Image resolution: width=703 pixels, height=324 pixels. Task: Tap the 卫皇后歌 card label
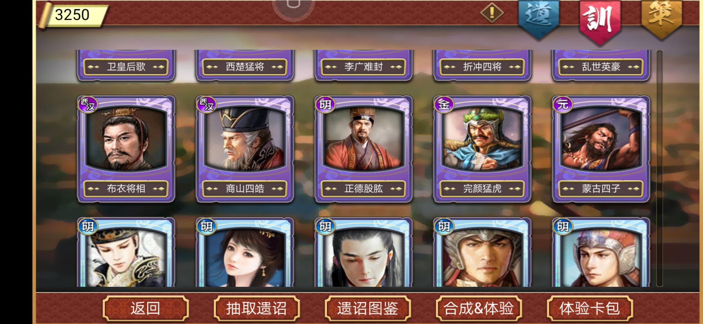click(126, 67)
